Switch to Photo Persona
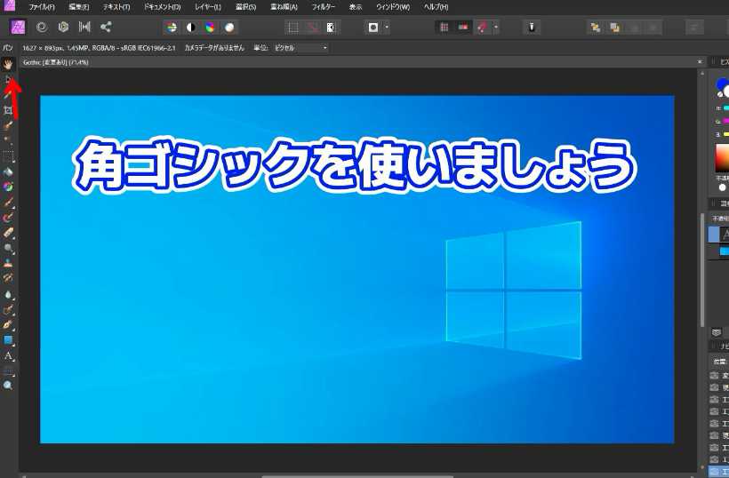This screenshot has width=729, height=478. click(18, 27)
